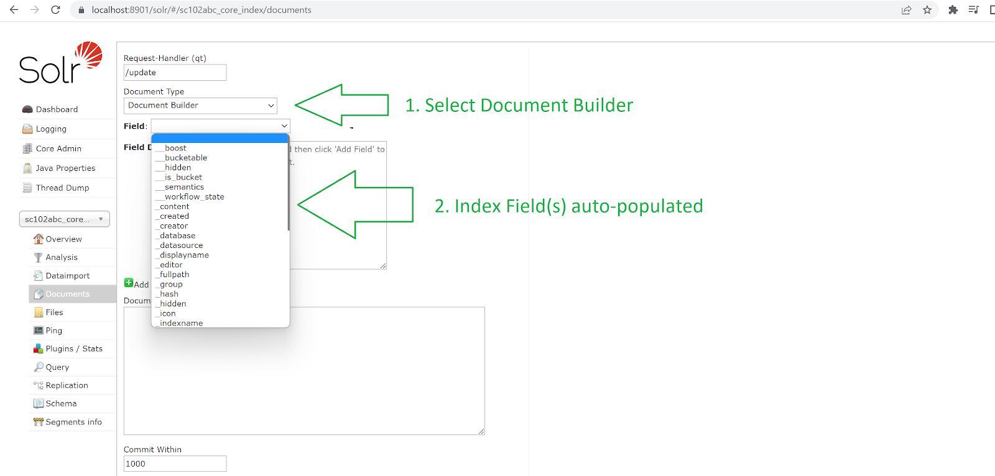Select __boost from field list

(220, 148)
